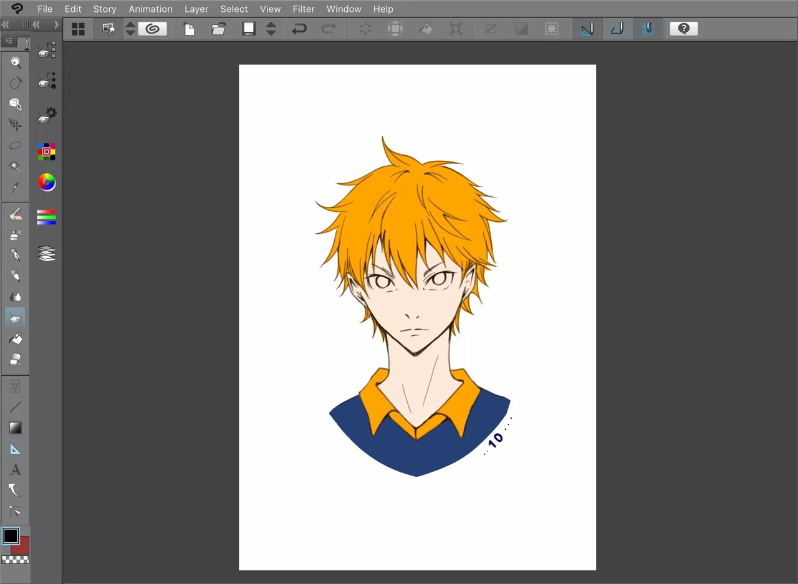Open the File menu
This screenshot has width=798, height=584.
pyautogui.click(x=45, y=9)
